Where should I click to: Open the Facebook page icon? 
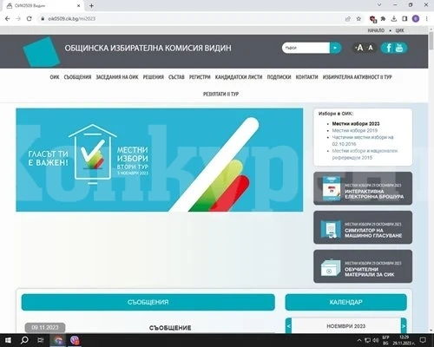389,48
